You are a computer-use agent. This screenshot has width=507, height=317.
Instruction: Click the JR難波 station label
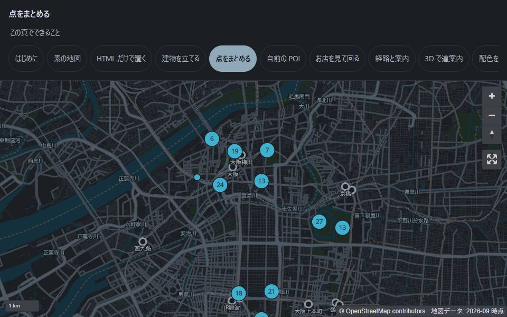pos(232,307)
